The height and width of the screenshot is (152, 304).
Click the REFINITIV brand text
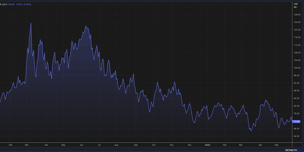[x=292, y=150]
